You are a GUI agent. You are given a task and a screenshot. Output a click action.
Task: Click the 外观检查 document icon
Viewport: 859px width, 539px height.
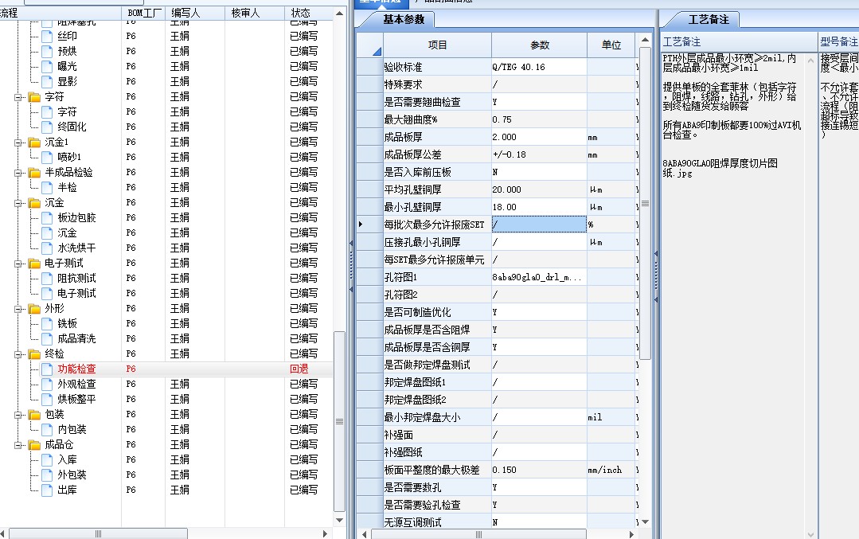pos(47,385)
